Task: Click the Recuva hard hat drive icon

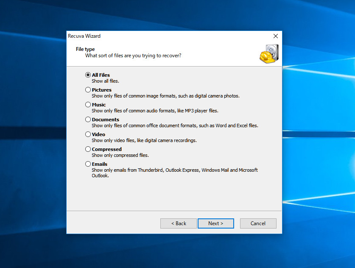Action: pos(269,53)
